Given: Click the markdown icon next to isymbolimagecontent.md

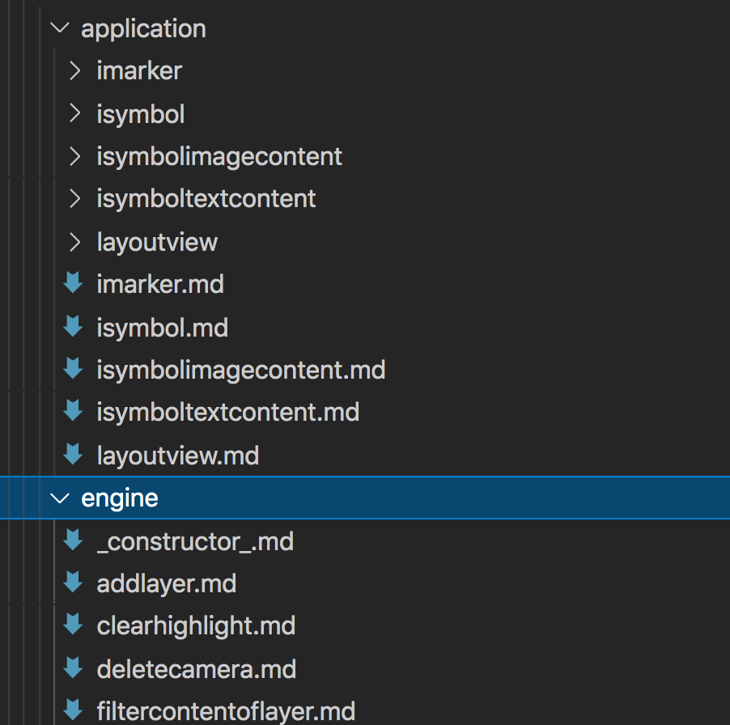Looking at the screenshot, I should [73, 368].
